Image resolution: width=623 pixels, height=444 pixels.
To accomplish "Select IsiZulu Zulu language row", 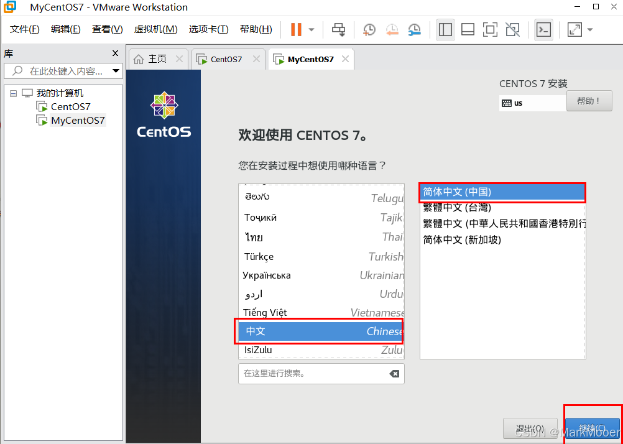I will click(x=321, y=350).
